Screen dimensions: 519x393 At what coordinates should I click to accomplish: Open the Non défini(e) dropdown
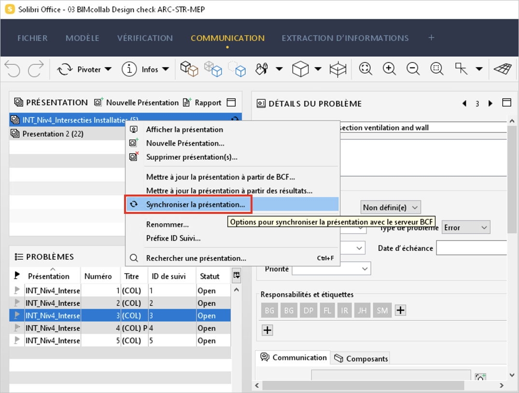click(x=391, y=208)
